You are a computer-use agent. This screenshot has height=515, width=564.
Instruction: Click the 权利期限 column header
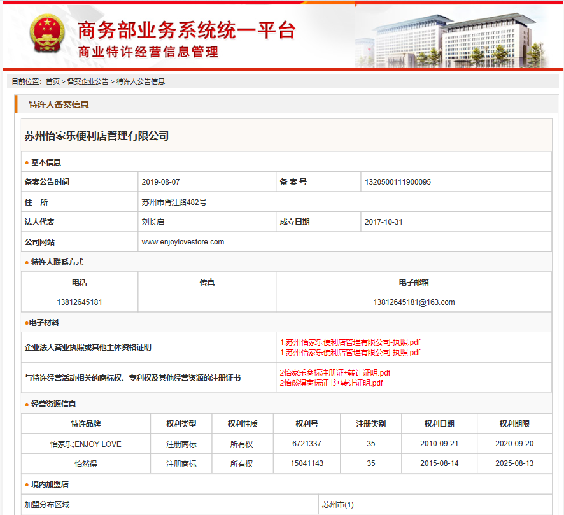[514, 424]
